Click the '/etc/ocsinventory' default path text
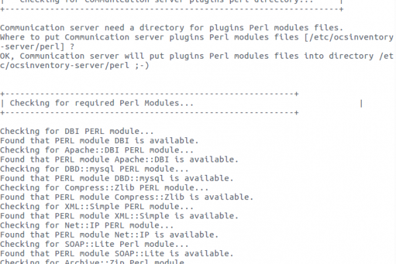Viewport: 396px width, 264px height. pyautogui.click(x=350, y=38)
